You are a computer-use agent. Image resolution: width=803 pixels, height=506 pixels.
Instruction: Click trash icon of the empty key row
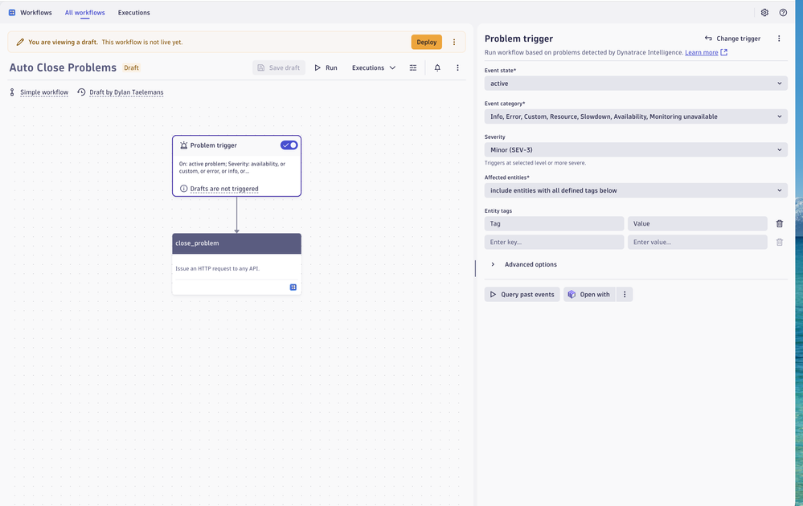pyautogui.click(x=780, y=242)
